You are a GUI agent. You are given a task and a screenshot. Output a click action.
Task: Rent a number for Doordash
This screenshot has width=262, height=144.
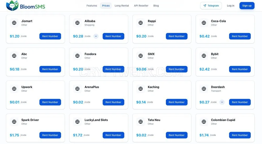point(240,102)
